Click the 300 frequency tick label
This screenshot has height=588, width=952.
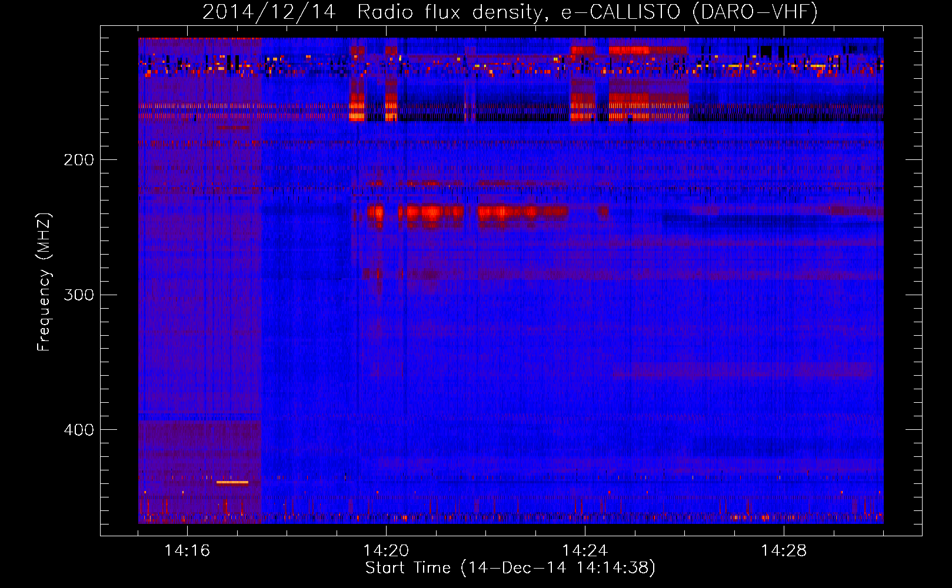pyautogui.click(x=79, y=295)
